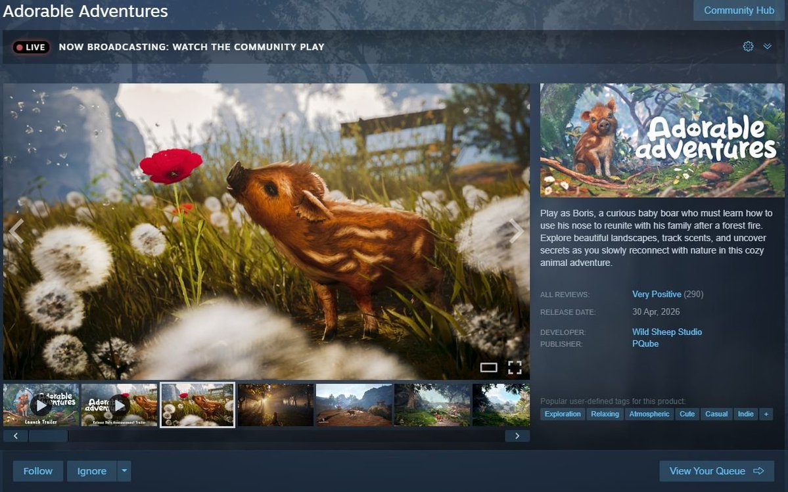The height and width of the screenshot is (492, 788).
Task: Click the NOW BROADCASTING banner text
Action: [x=191, y=47]
